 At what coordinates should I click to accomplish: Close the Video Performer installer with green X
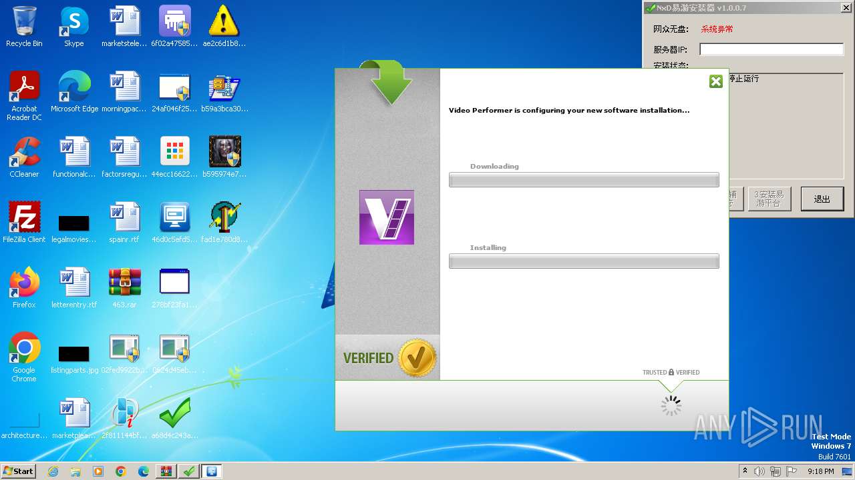(x=716, y=81)
